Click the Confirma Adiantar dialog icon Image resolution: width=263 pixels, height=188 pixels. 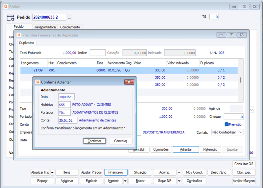tap(37, 82)
